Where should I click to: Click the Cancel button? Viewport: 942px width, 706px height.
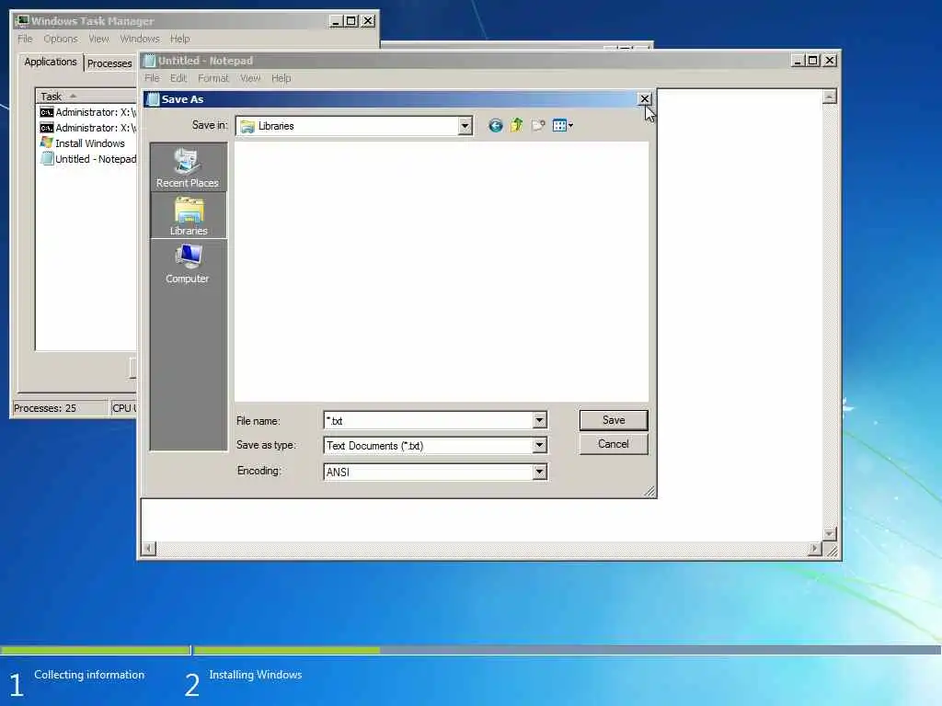614,444
